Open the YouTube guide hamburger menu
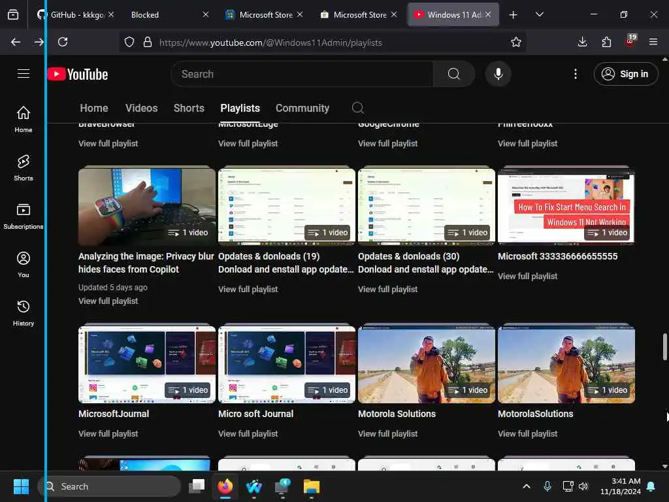The image size is (669, 502). coord(24,74)
